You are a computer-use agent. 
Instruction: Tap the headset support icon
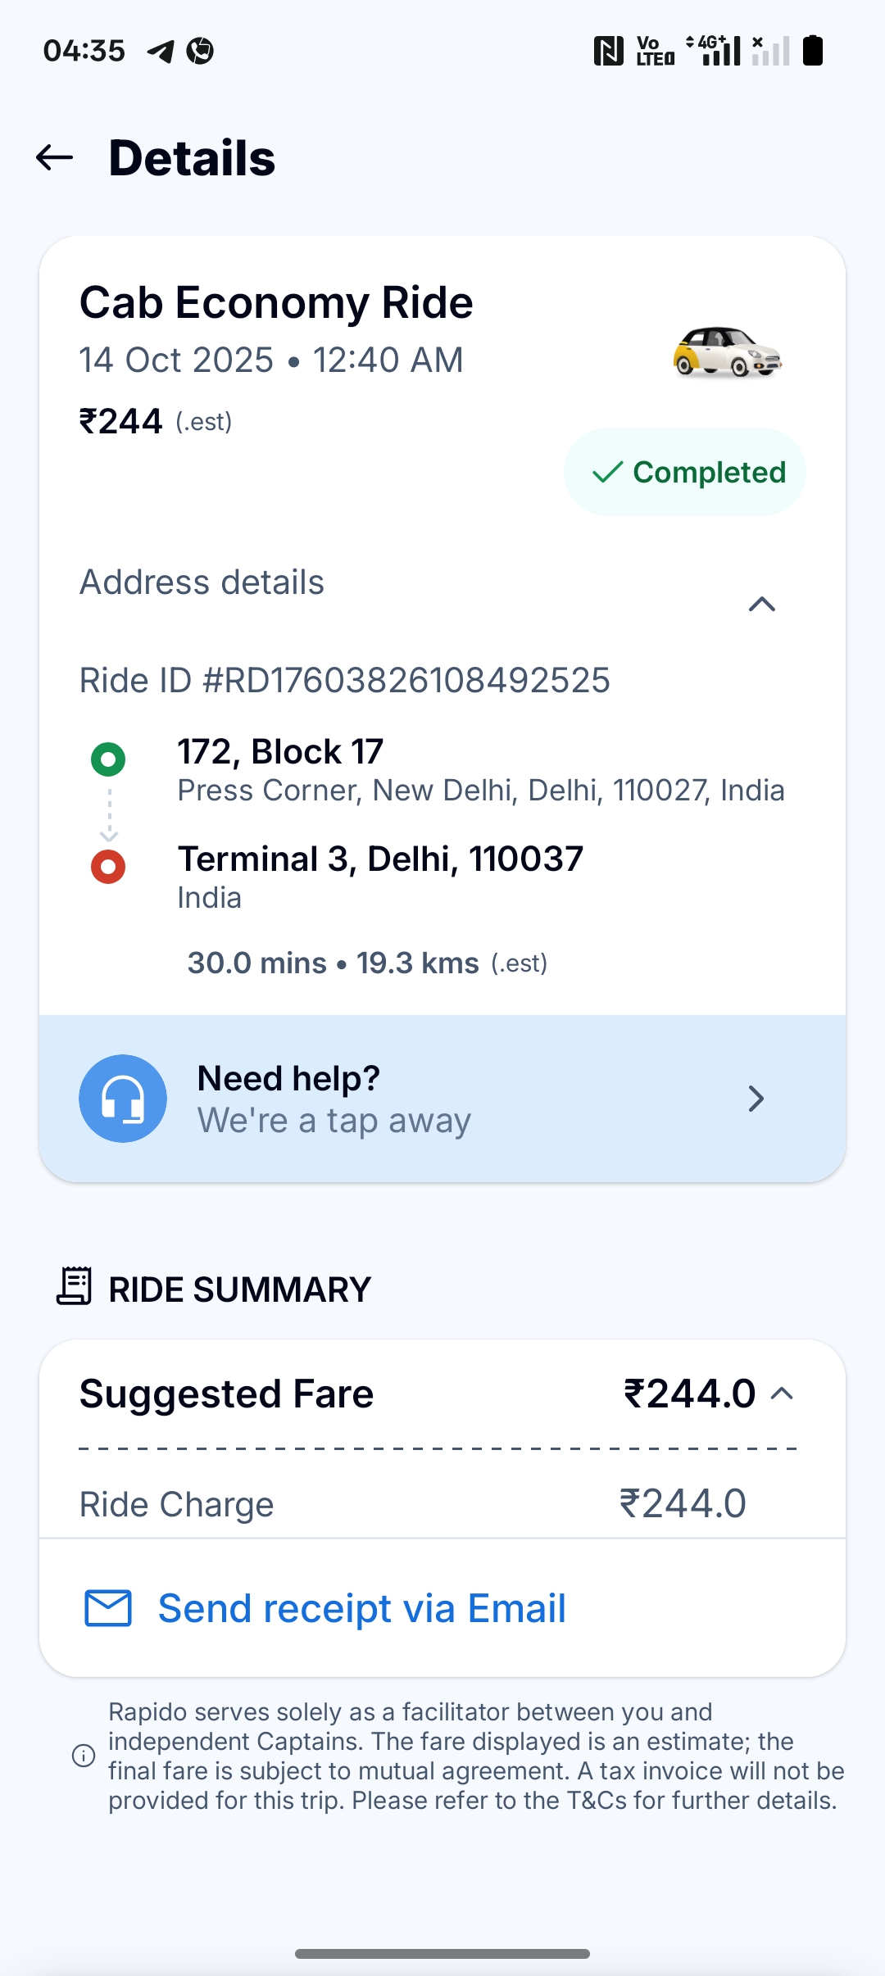(x=123, y=1098)
